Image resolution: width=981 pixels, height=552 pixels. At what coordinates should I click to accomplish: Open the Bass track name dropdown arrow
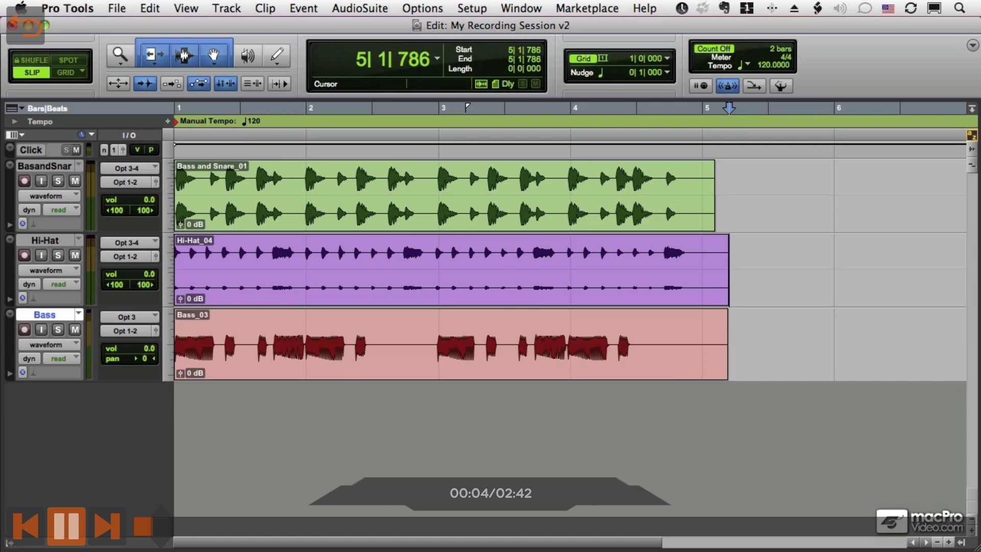coord(78,314)
